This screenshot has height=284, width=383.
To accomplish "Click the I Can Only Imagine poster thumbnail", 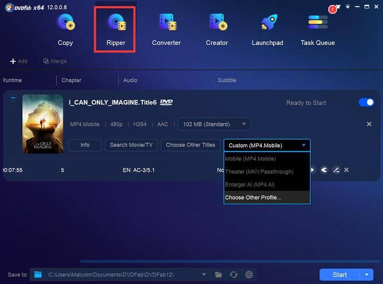I will tap(43, 124).
